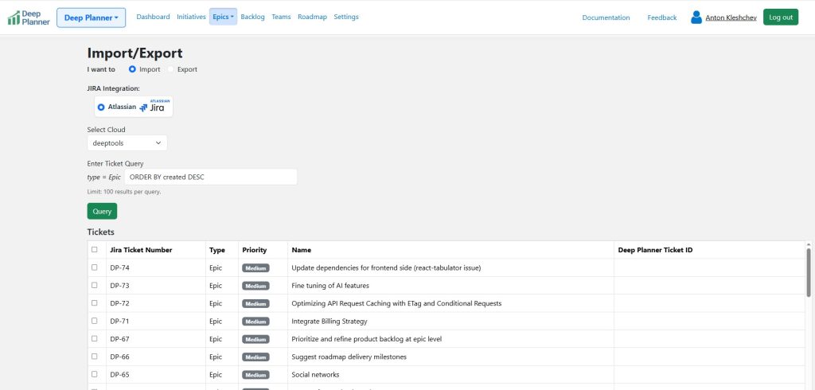Click the Medium priority badge for DP-74
The height and width of the screenshot is (390, 815).
255,268
